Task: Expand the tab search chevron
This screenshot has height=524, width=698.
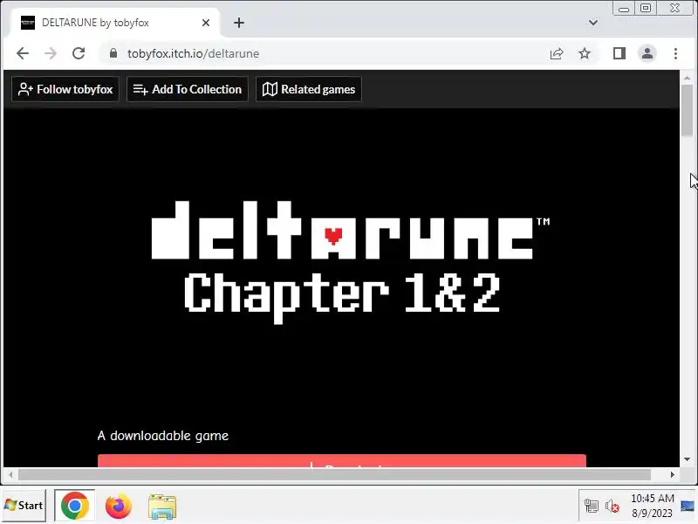Action: point(593,23)
